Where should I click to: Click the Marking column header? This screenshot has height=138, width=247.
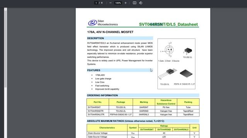point(144,102)
